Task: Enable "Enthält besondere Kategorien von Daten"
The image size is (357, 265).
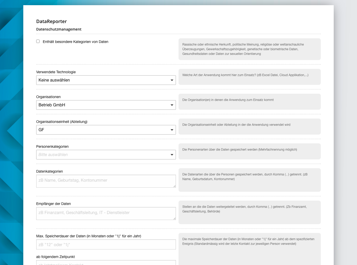Action: pyautogui.click(x=38, y=41)
